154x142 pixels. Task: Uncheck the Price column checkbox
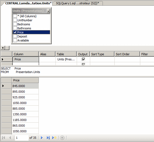coord(15,32)
